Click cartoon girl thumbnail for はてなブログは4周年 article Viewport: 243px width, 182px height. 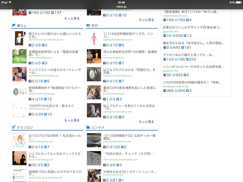(19, 140)
